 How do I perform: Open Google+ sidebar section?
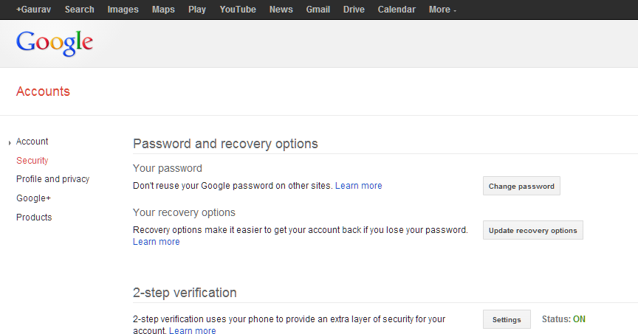pyautogui.click(x=33, y=198)
